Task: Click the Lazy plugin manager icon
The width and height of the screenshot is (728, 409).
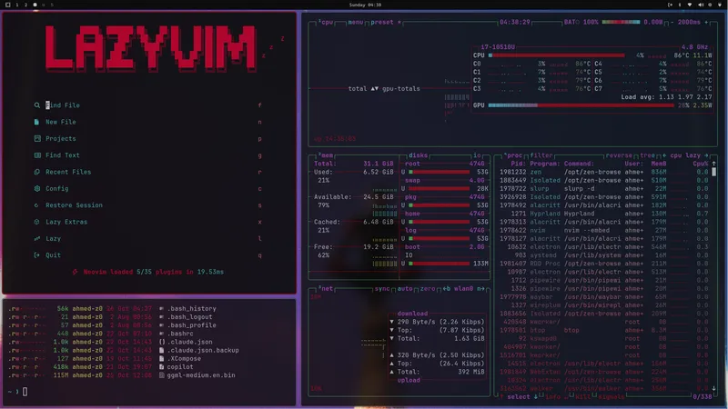Action: [37, 239]
